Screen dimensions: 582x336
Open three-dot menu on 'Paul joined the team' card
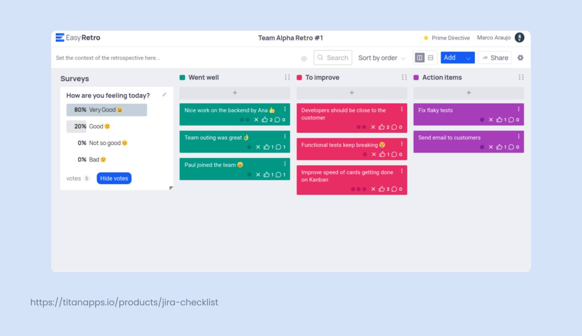pyautogui.click(x=285, y=164)
